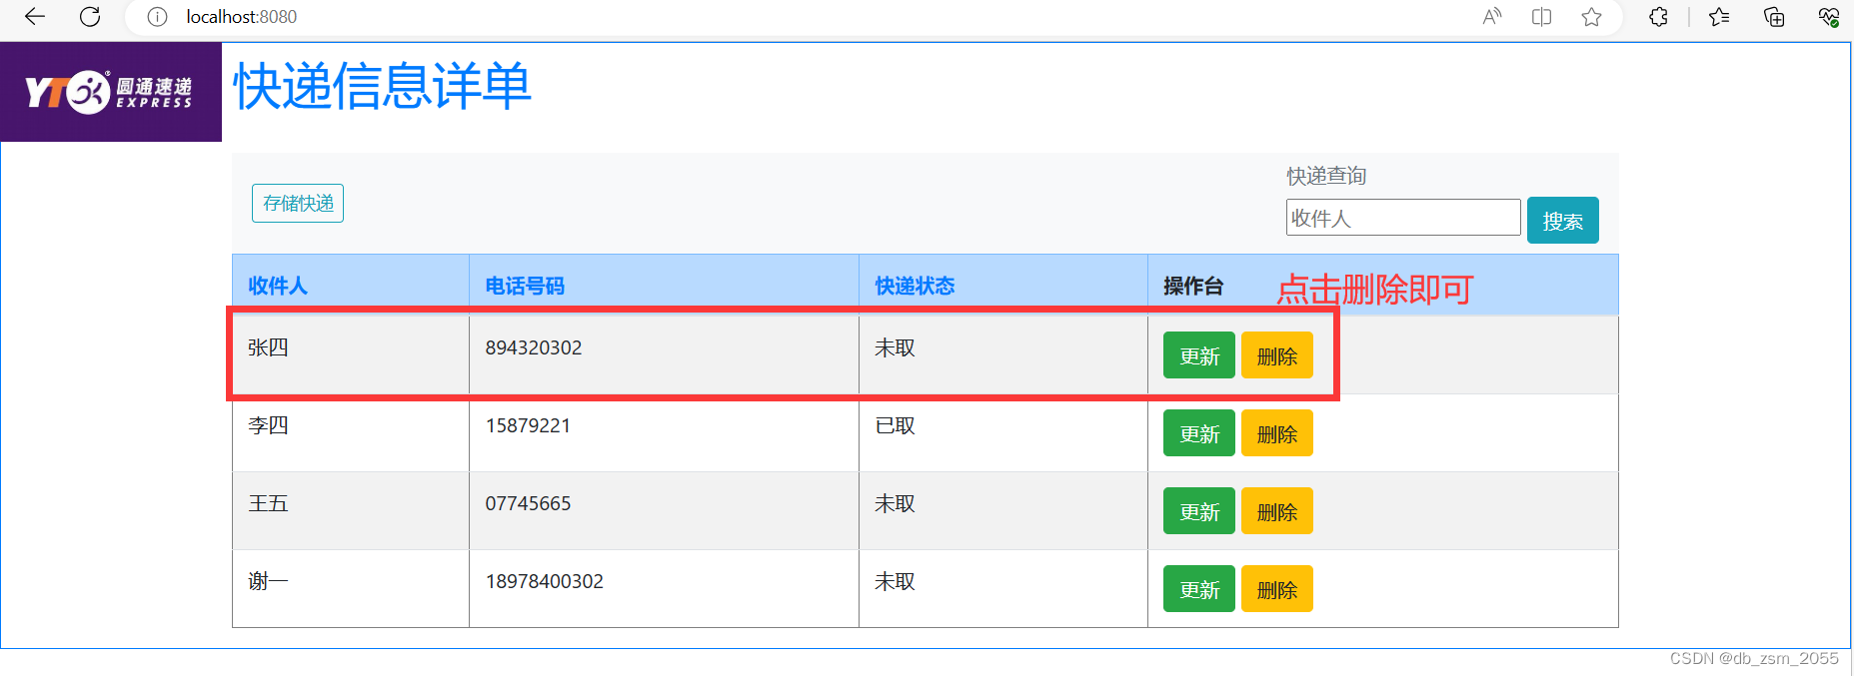The image size is (1854, 676).
Task: Click 已取 status in 李四 row
Action: [895, 425]
